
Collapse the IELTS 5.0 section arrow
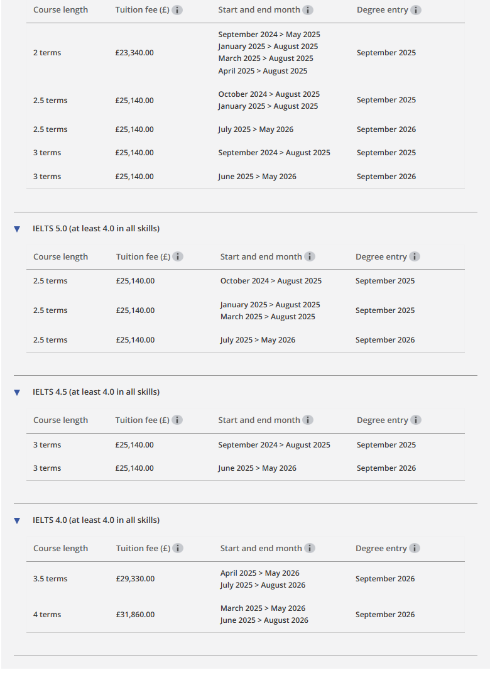pyautogui.click(x=17, y=229)
